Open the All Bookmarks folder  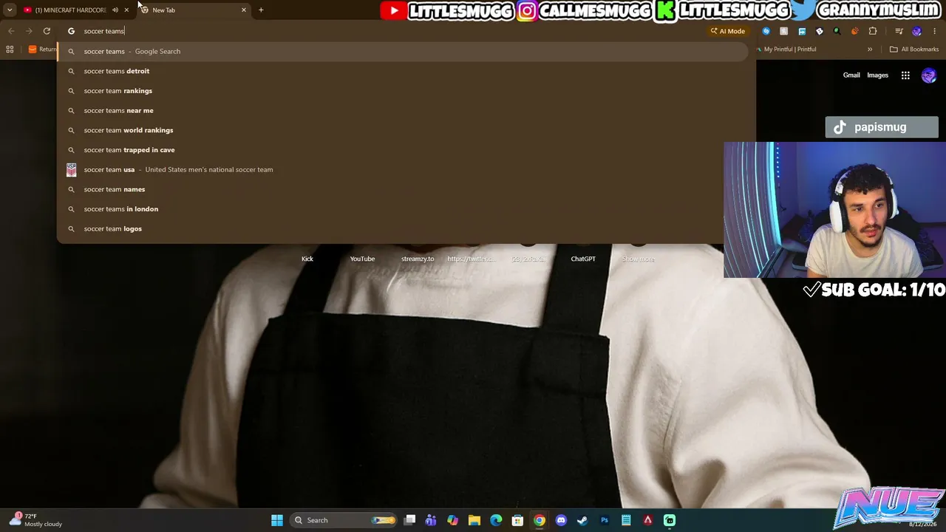[914, 50]
